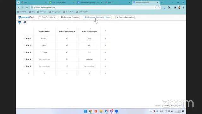This screenshot has height=114, width=202.
Task: Click the MC cell
Action: click(x=89, y=46)
